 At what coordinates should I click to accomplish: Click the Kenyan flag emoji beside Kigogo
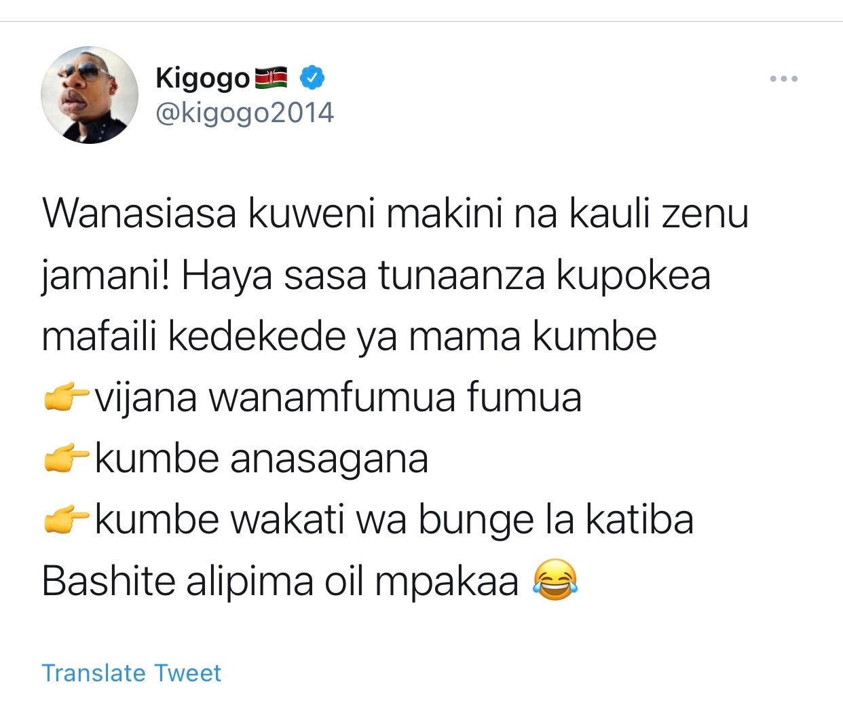[x=272, y=79]
